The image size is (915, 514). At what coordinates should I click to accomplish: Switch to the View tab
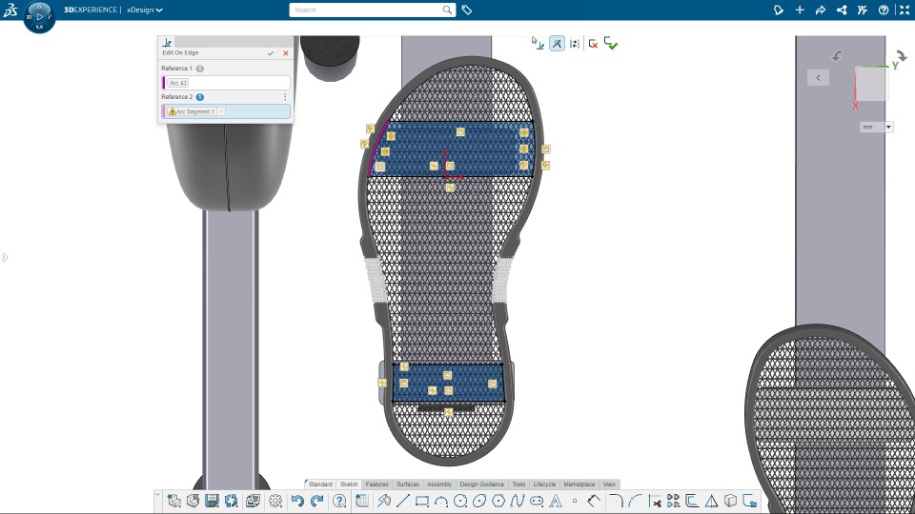point(609,484)
